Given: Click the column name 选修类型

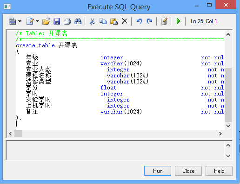Looking at the screenshot, I should pos(38,82).
